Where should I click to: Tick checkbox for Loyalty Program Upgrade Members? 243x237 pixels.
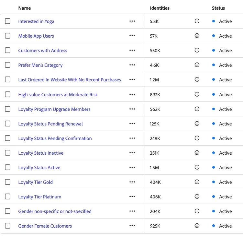pos(7,109)
